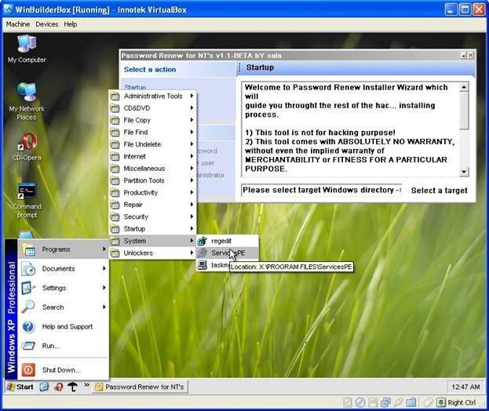The image size is (489, 411).
Task: Expand Documents submenu in Start menu
Action: click(64, 268)
